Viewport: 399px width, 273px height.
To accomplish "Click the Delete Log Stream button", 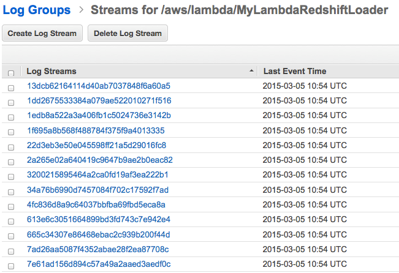I will click(x=127, y=33).
